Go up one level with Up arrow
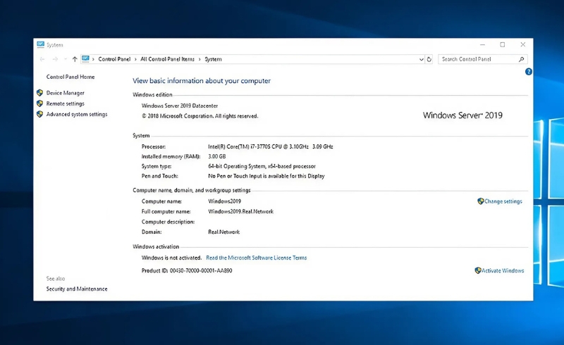This screenshot has height=345, width=564. 75,59
